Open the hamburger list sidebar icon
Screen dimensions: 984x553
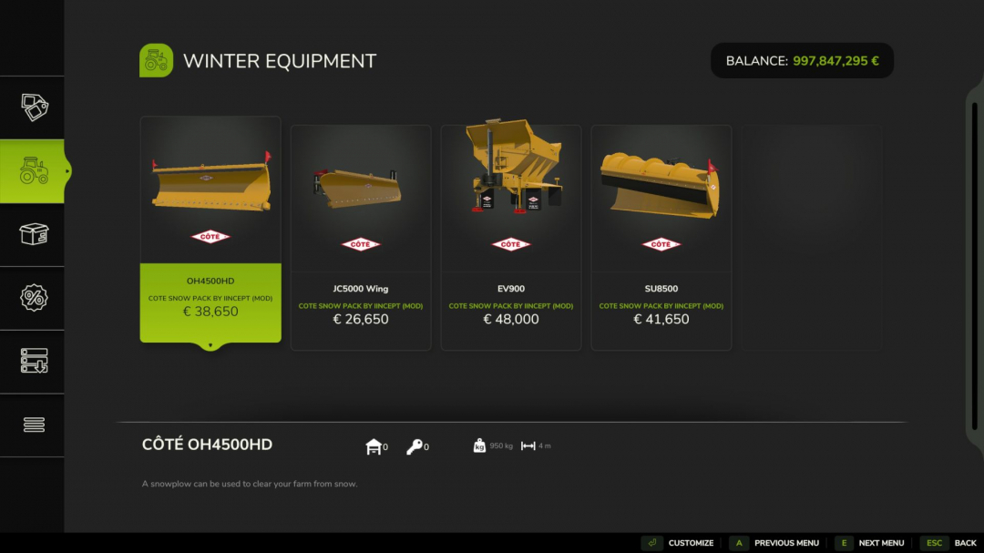(x=34, y=425)
